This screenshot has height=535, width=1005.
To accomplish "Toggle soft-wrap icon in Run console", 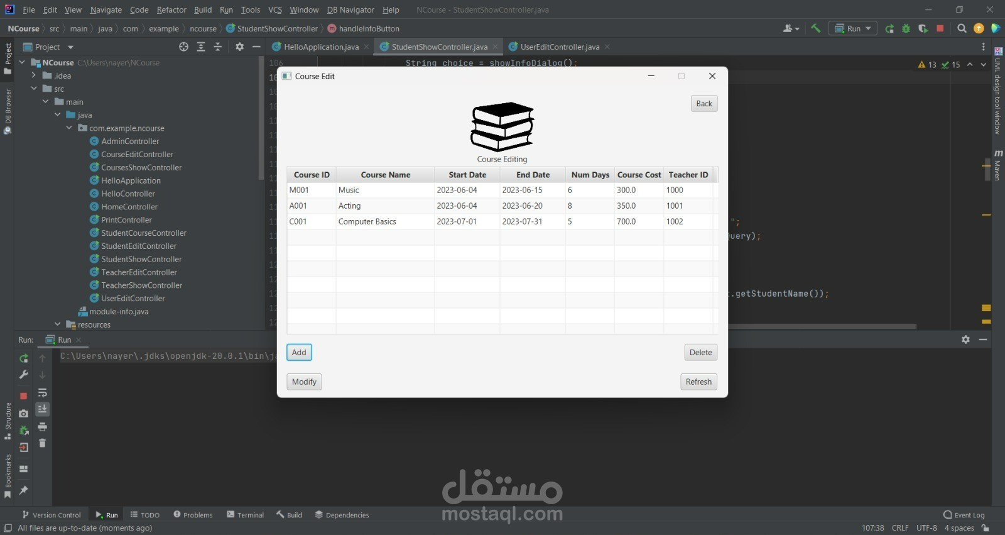I will (x=42, y=393).
